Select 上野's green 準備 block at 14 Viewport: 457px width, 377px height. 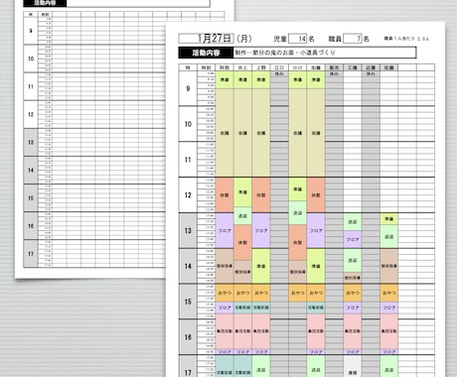point(261,266)
